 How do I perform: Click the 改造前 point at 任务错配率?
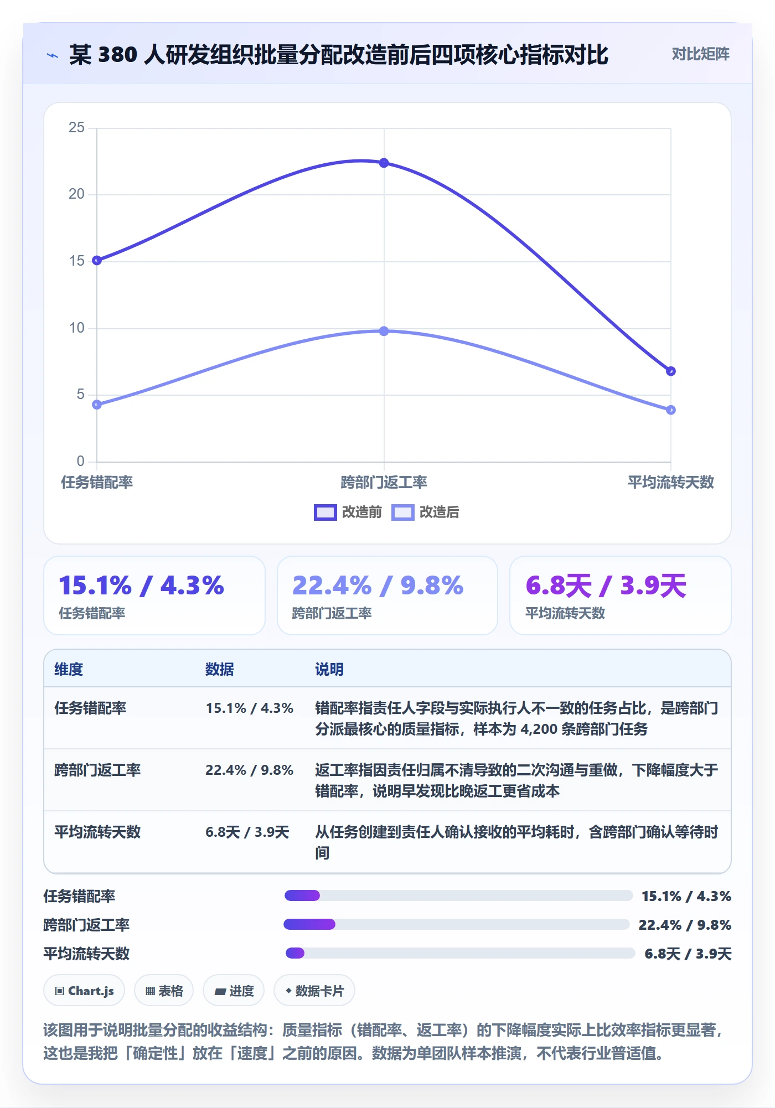[97, 260]
